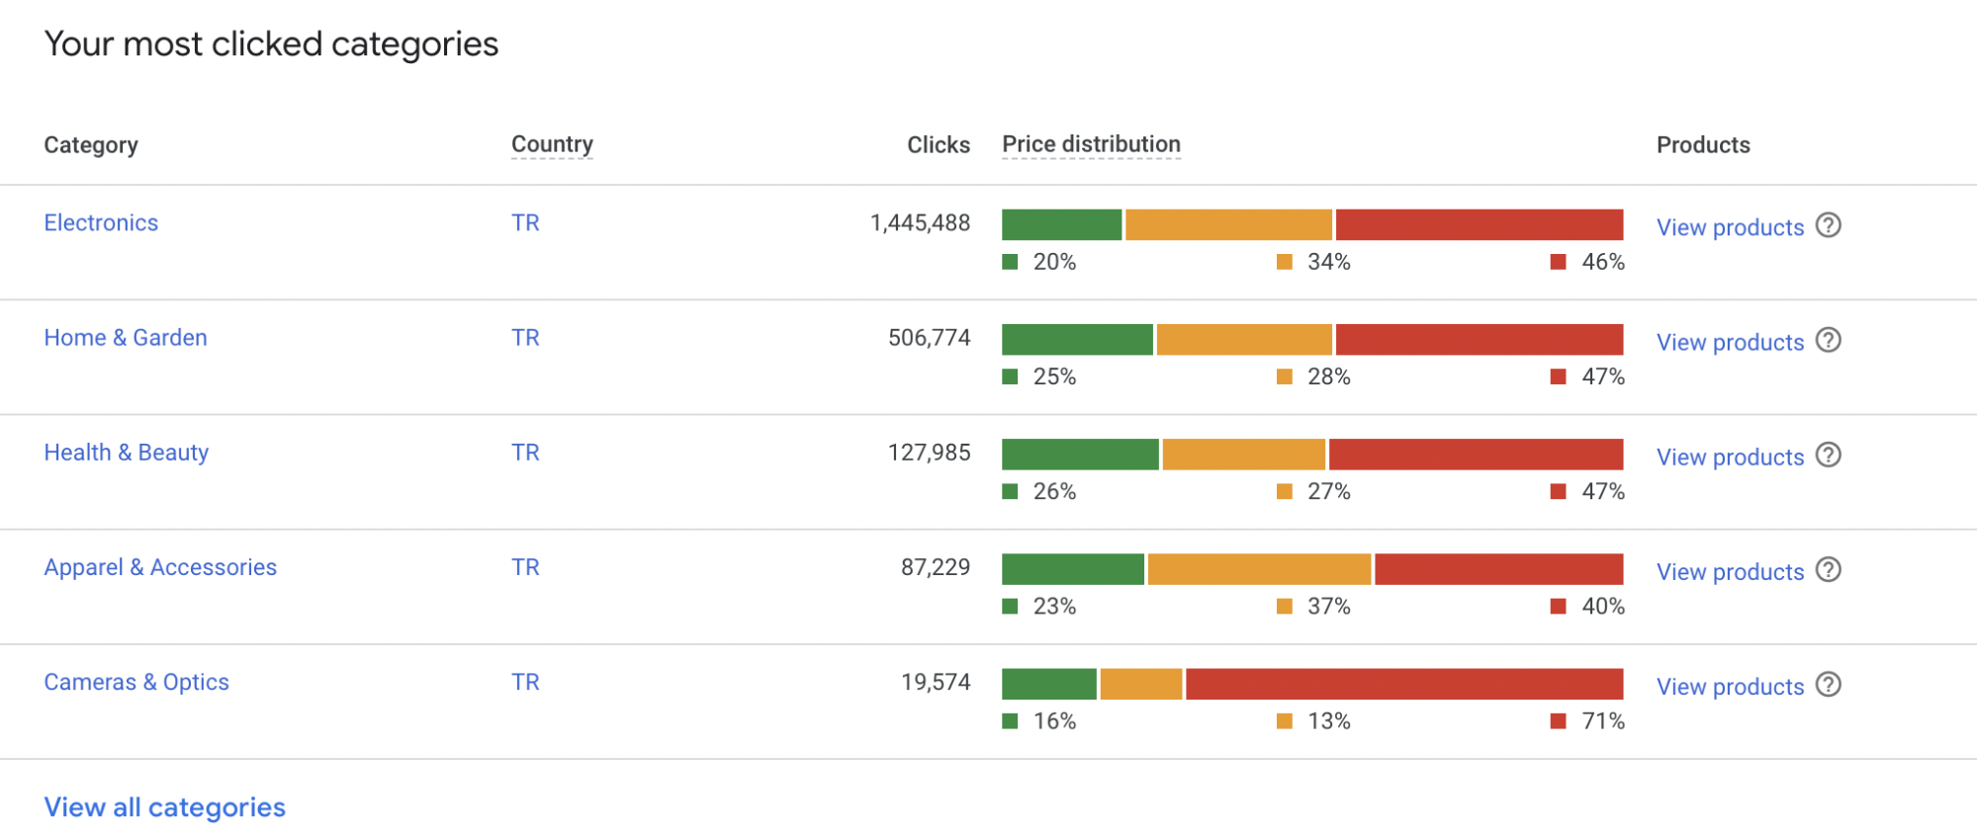Viewport: 1977px width, 835px height.
Task: Click help icon in Apparel & Accessories row
Action: pos(1829,570)
